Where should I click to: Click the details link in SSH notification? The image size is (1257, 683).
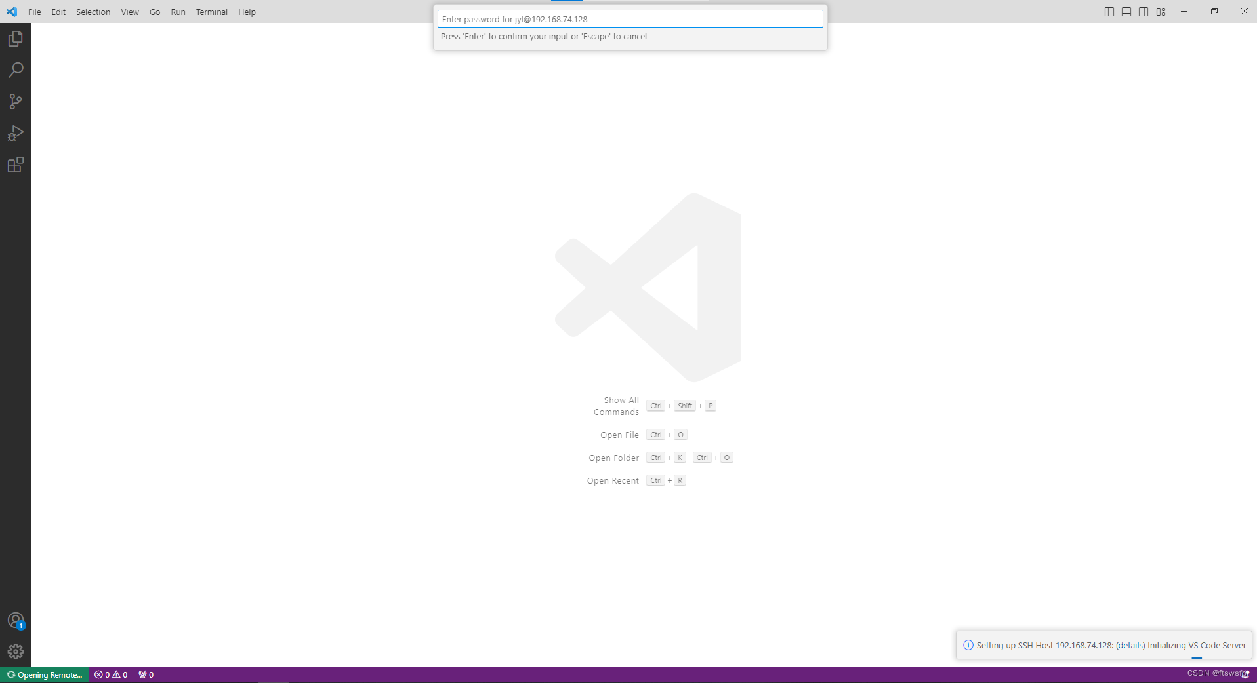coord(1130,645)
